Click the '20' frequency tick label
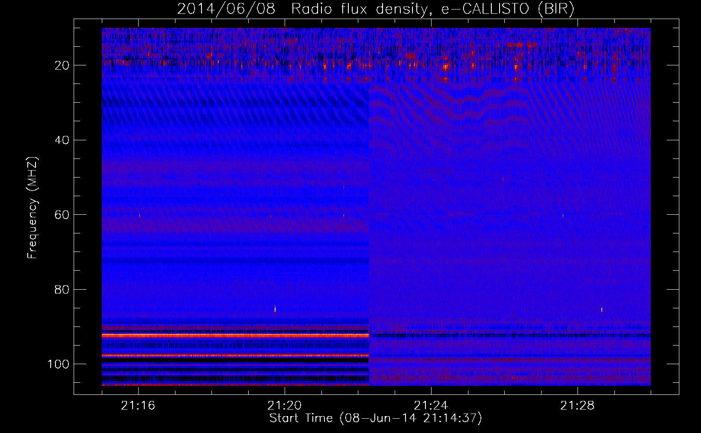Screen dimensions: 701x433 [x=62, y=65]
